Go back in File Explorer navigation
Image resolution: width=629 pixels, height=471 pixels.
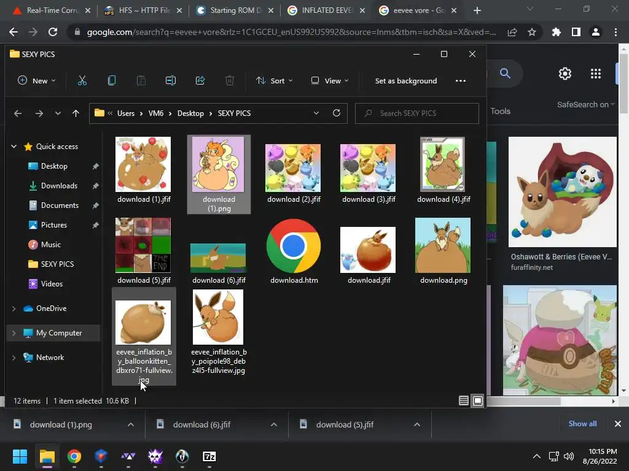click(x=18, y=113)
